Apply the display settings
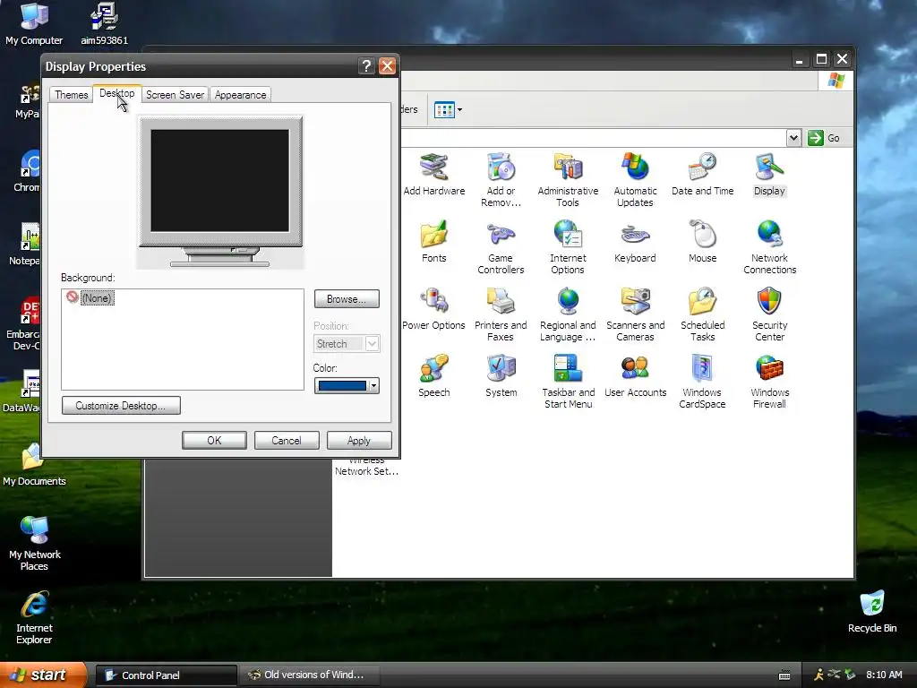 pyautogui.click(x=359, y=441)
